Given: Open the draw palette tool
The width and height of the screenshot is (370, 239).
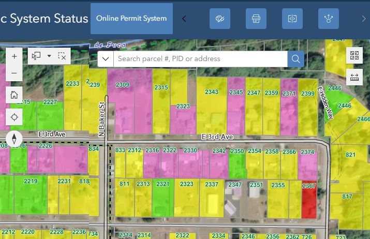Looking at the screenshot, I should click(x=220, y=19).
